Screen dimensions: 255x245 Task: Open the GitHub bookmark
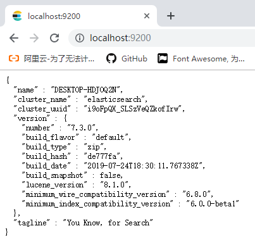tap(127, 59)
